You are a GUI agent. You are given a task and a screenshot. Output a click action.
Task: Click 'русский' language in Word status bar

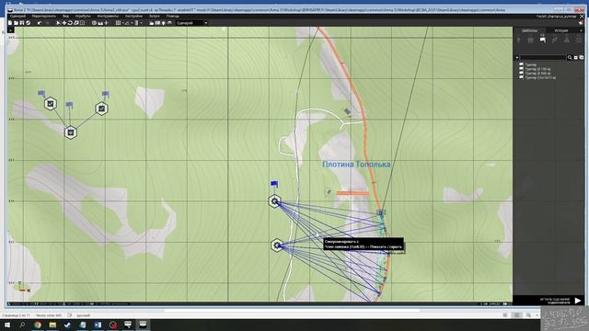[x=84, y=315]
